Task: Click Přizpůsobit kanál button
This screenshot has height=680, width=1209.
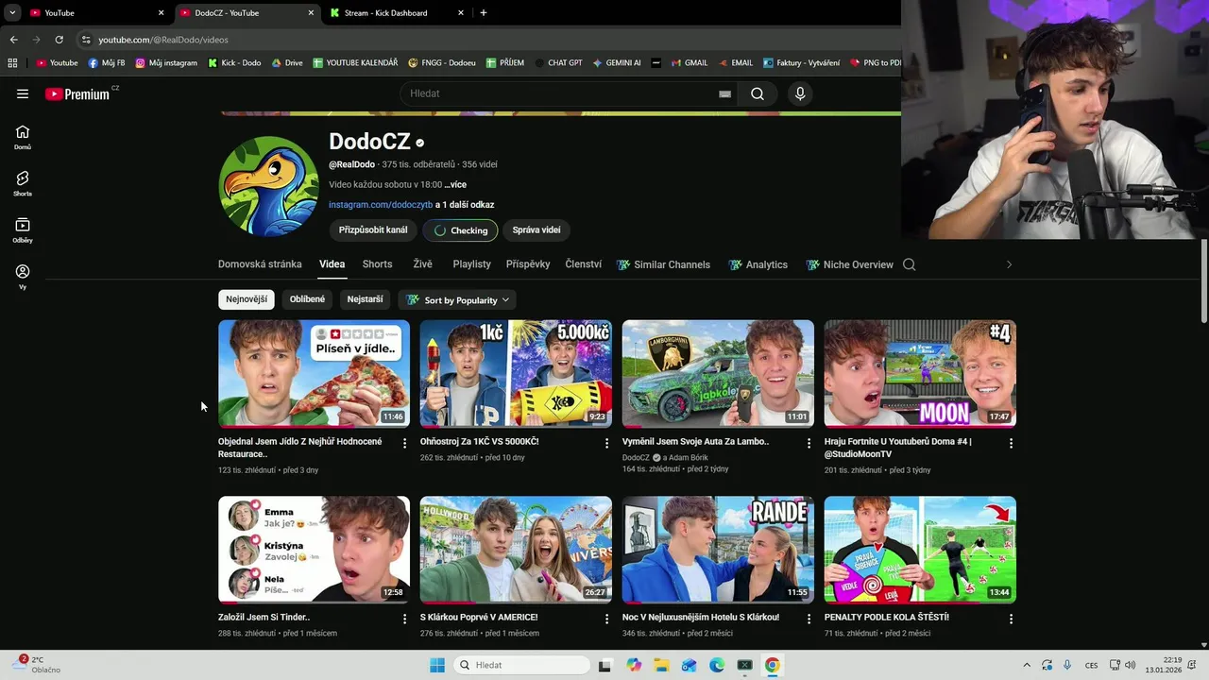Action: tap(373, 229)
